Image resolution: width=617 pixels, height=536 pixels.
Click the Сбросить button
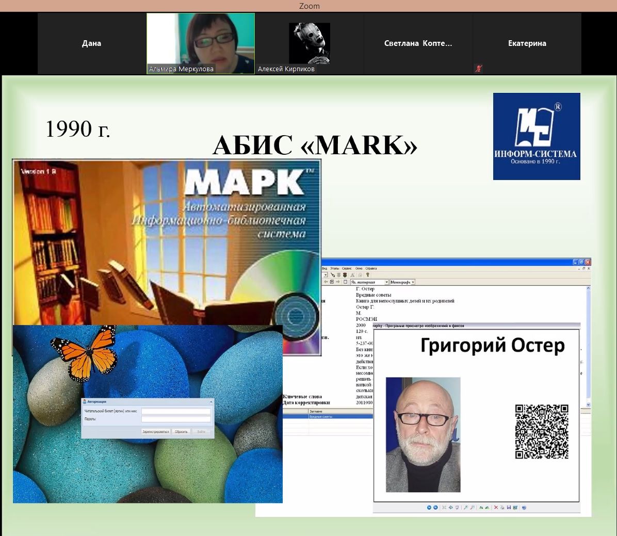click(x=181, y=432)
